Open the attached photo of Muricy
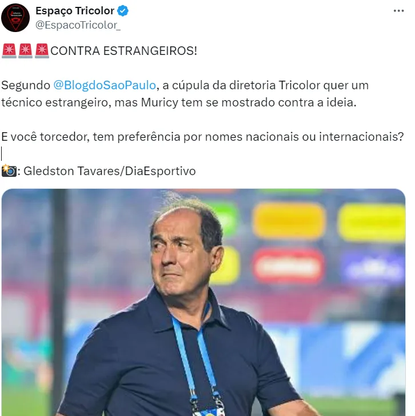Viewport: 415px width, 416px height. click(203, 302)
